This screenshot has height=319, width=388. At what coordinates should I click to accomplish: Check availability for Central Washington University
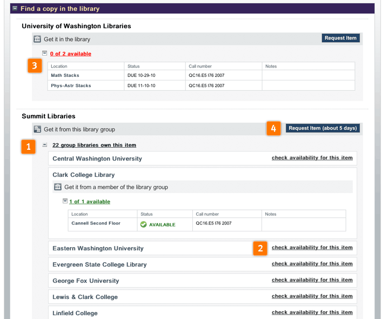pyautogui.click(x=312, y=158)
